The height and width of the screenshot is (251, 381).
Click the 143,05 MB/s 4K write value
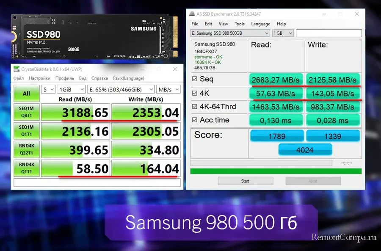click(x=333, y=93)
